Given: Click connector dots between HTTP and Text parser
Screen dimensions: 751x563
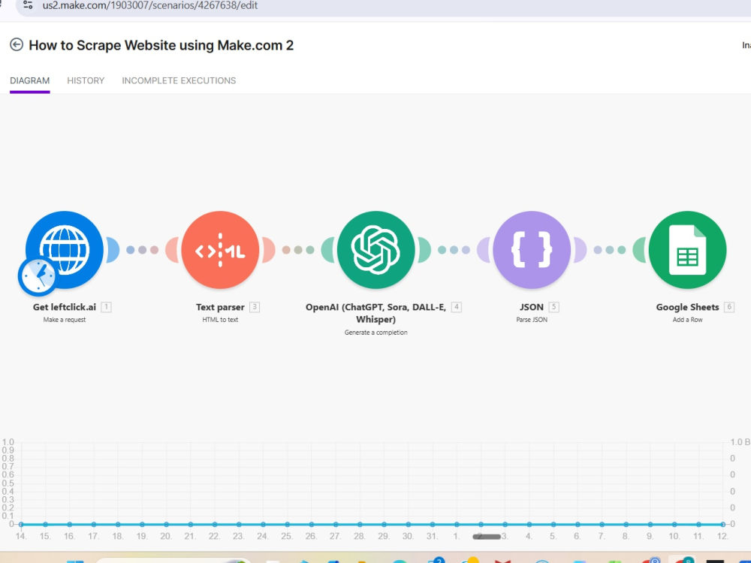Looking at the screenshot, I should point(142,249).
